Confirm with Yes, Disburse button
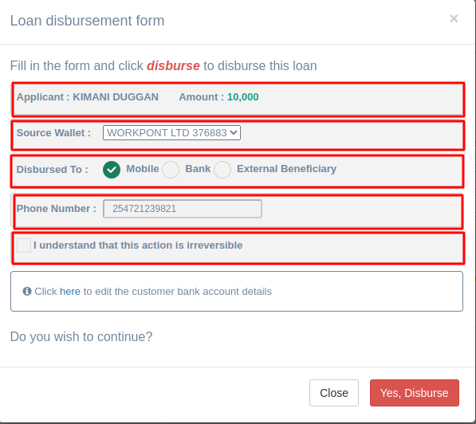 pos(415,393)
